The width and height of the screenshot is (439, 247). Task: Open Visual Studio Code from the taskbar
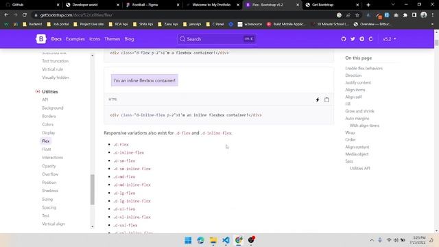pyautogui.click(x=226, y=240)
